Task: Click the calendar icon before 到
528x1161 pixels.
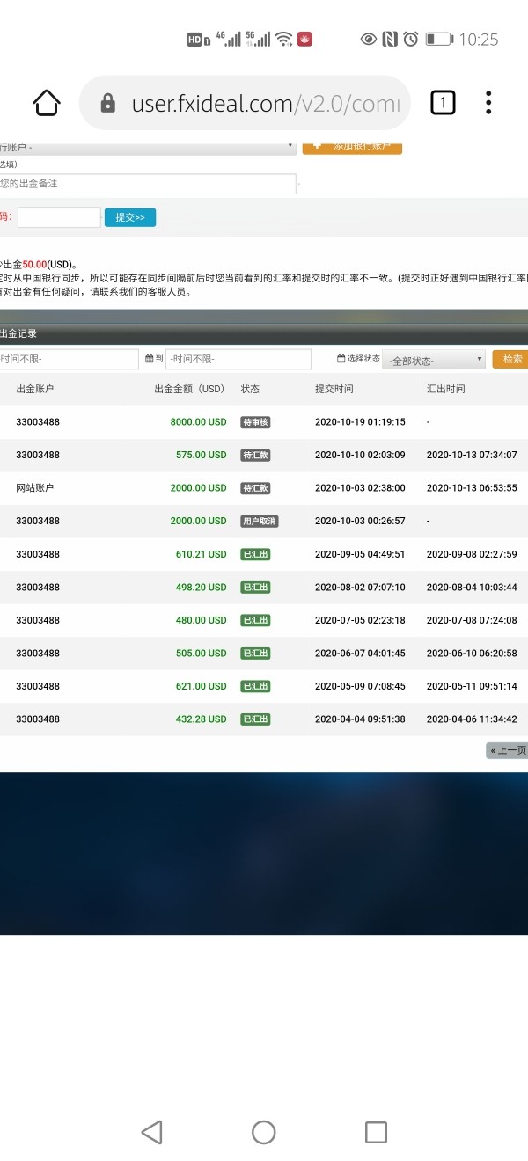Action: click(x=148, y=359)
